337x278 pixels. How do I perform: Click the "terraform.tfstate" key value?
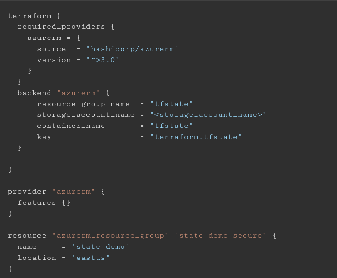coord(196,137)
